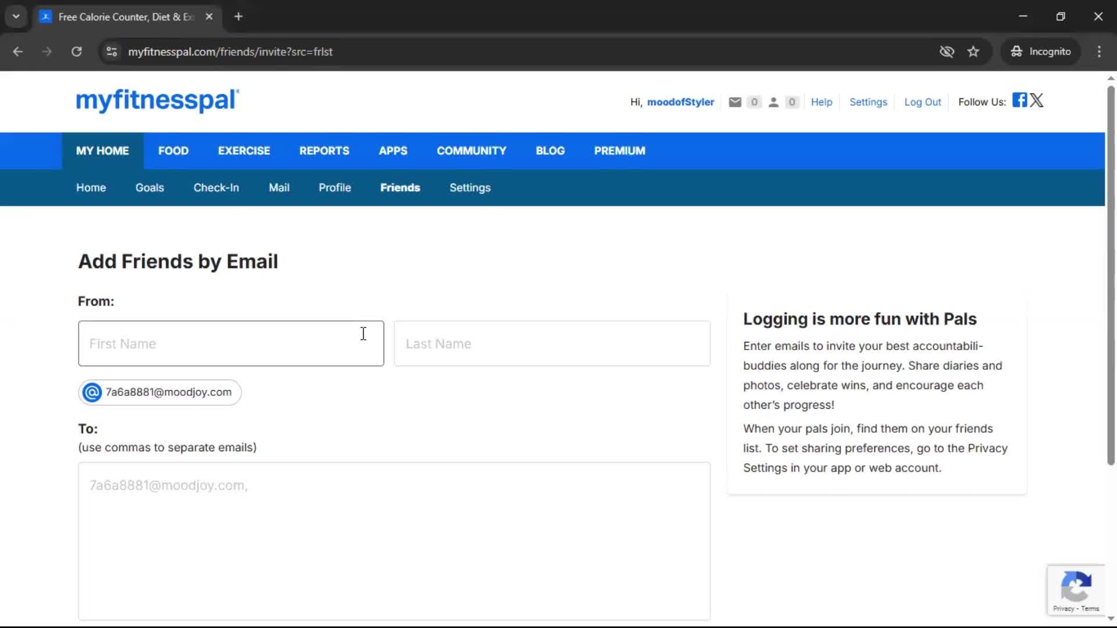
Task: Open Chrome three-dot menu
Action: click(x=1099, y=52)
